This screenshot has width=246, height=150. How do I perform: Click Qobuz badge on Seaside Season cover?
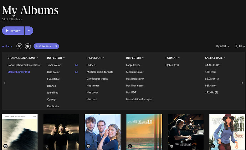pyautogui.click(x=130, y=146)
